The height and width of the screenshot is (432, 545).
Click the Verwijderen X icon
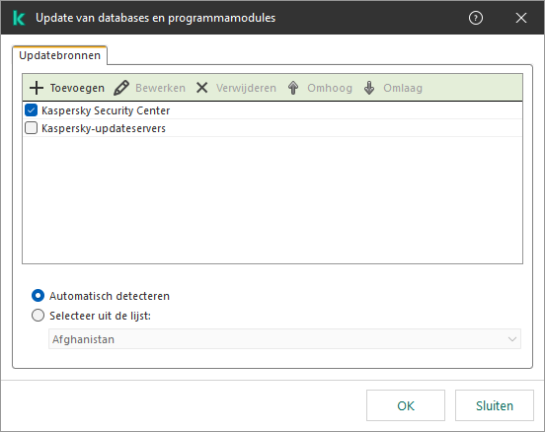pyautogui.click(x=202, y=88)
